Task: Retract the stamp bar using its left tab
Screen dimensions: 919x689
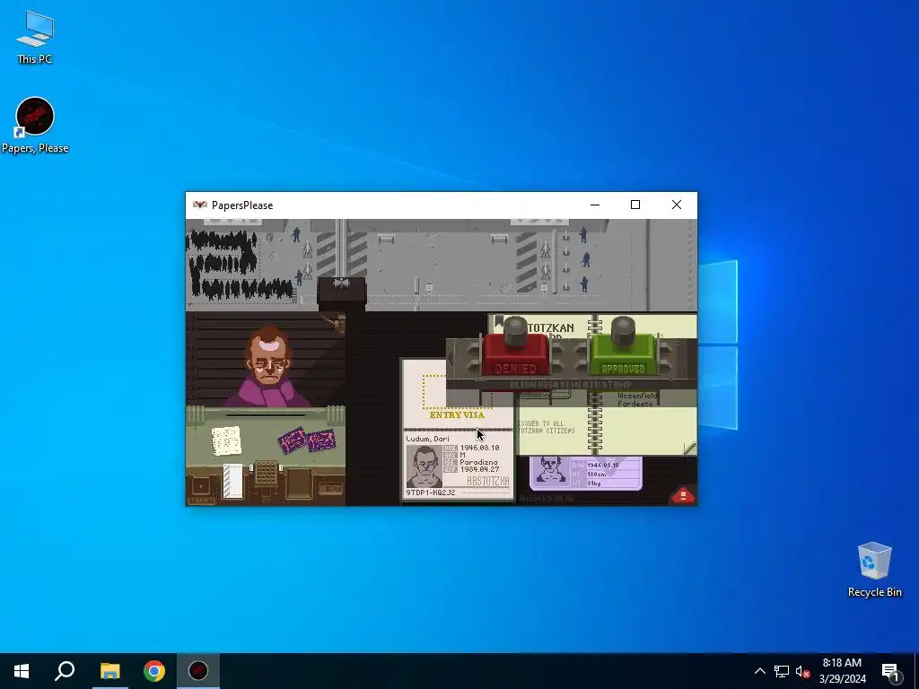Action: coord(451,359)
